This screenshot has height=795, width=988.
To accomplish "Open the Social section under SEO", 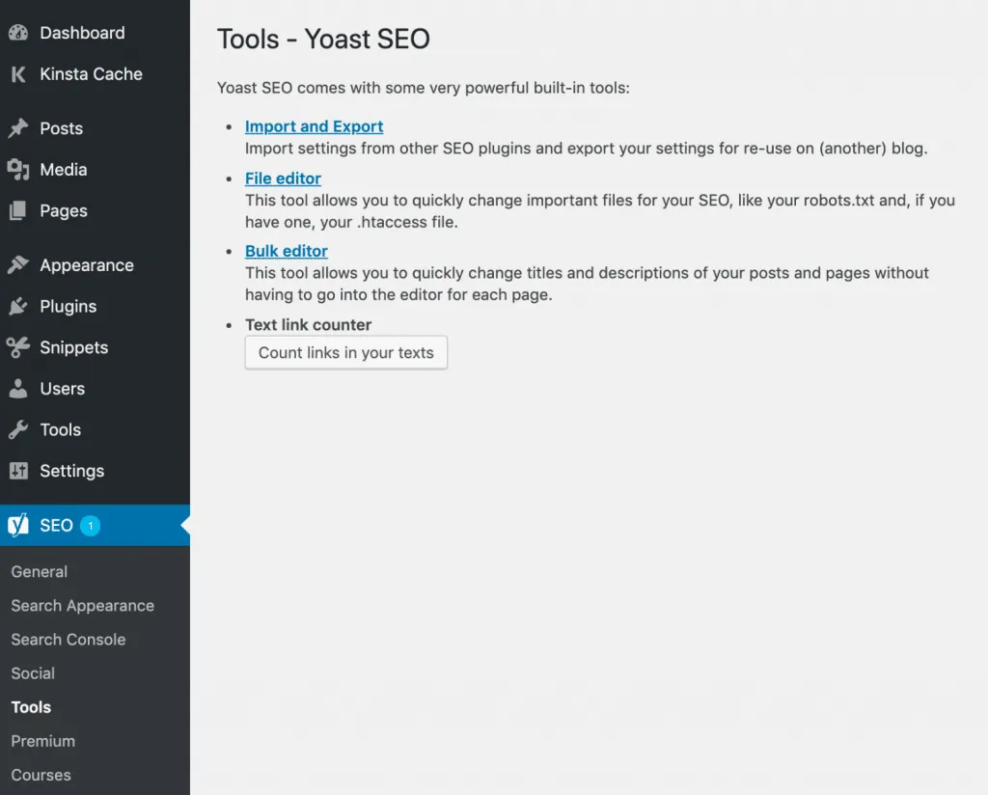I will (x=33, y=672).
